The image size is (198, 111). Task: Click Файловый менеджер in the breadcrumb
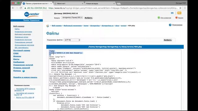coord(73,26)
